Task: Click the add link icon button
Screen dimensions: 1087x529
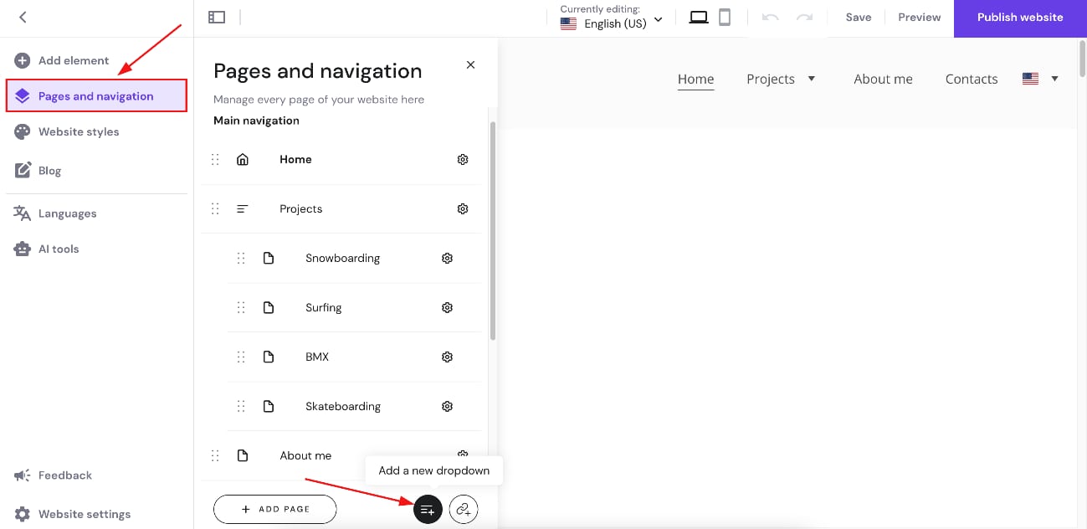Action: (x=464, y=509)
